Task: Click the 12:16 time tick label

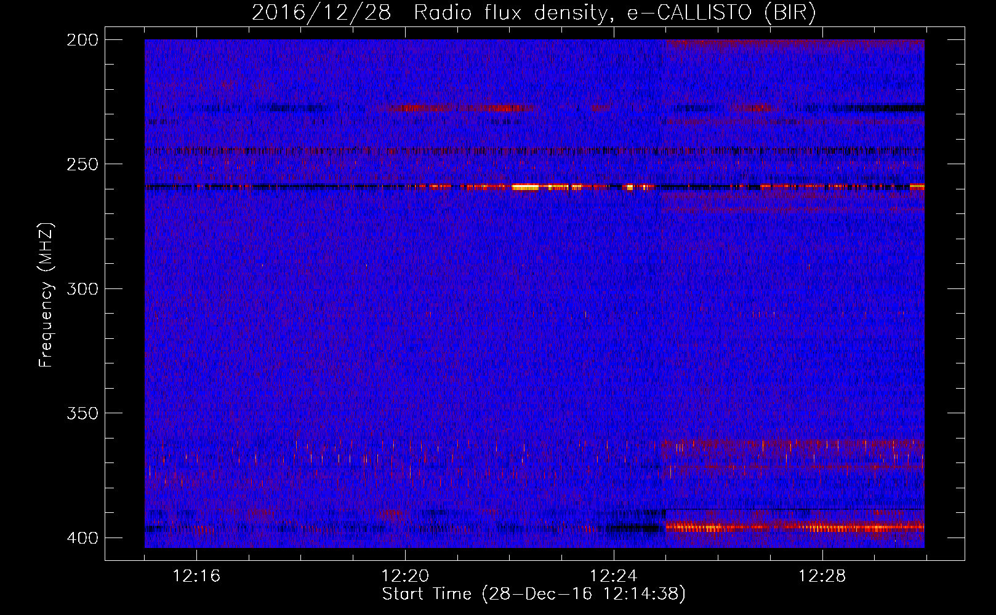Action: tap(196, 576)
